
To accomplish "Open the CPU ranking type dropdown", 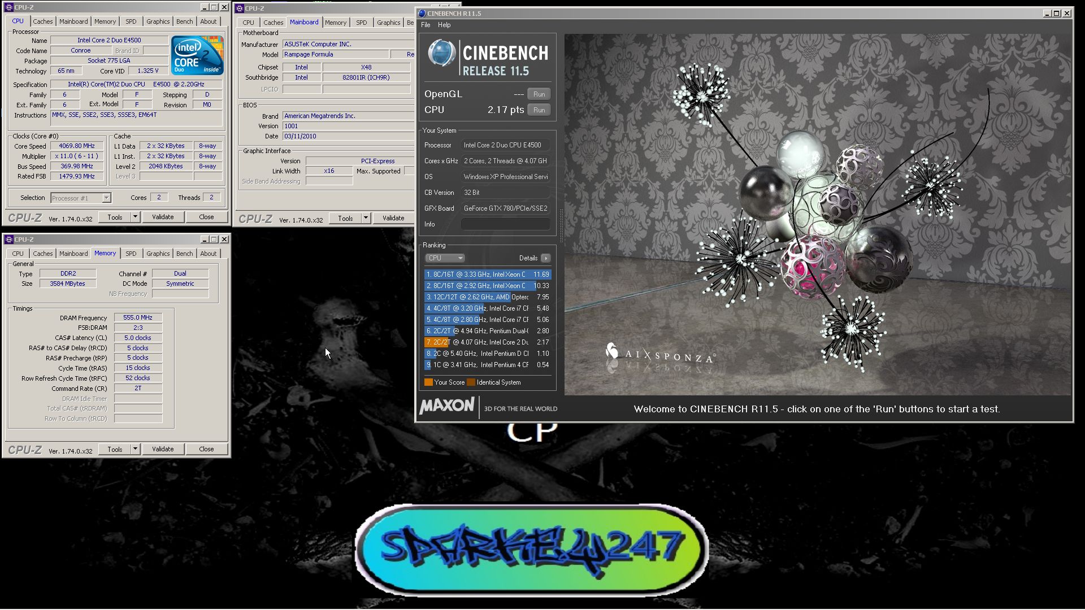I will [x=445, y=258].
